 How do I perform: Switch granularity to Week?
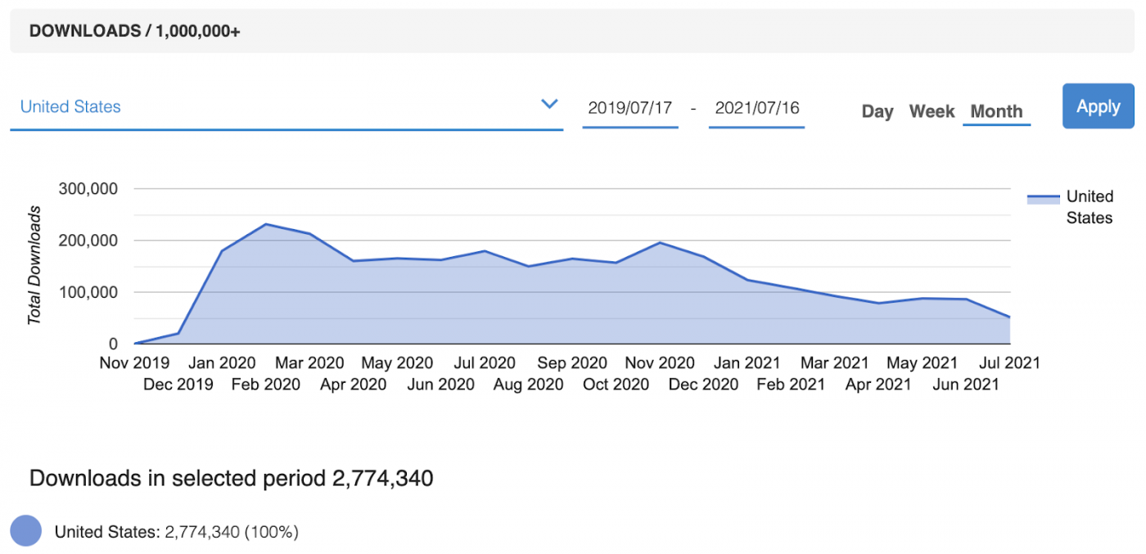(x=932, y=111)
